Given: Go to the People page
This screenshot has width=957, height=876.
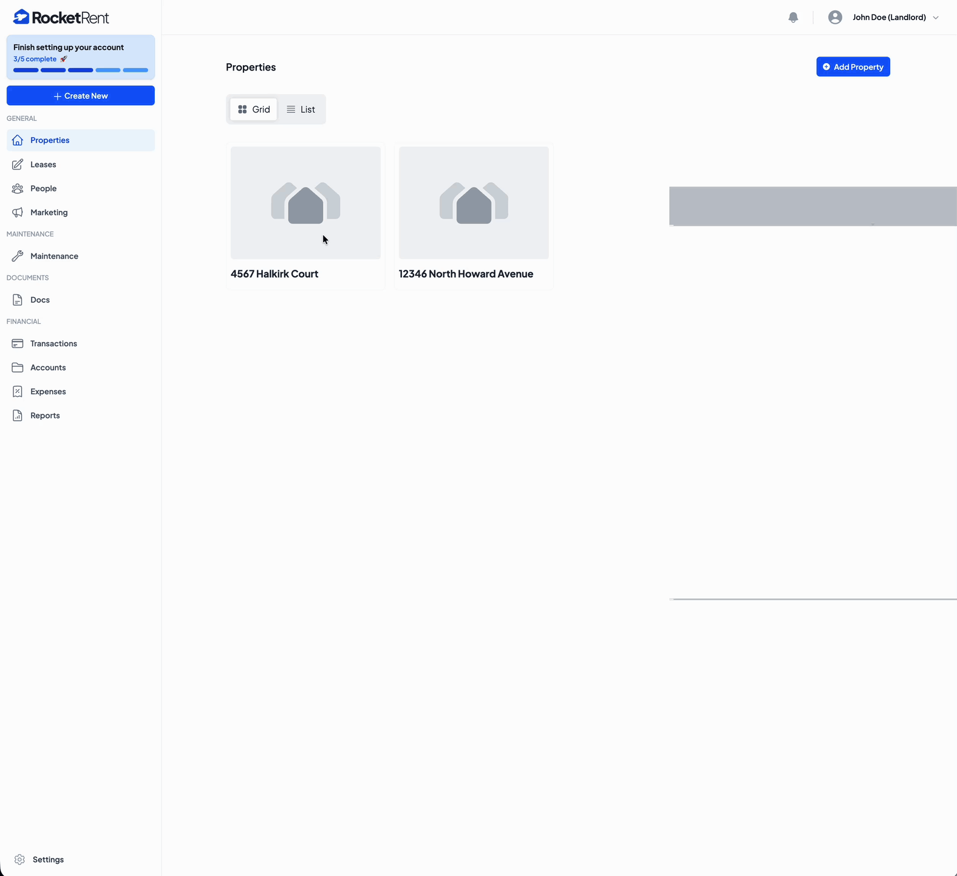Looking at the screenshot, I should click(x=81, y=188).
